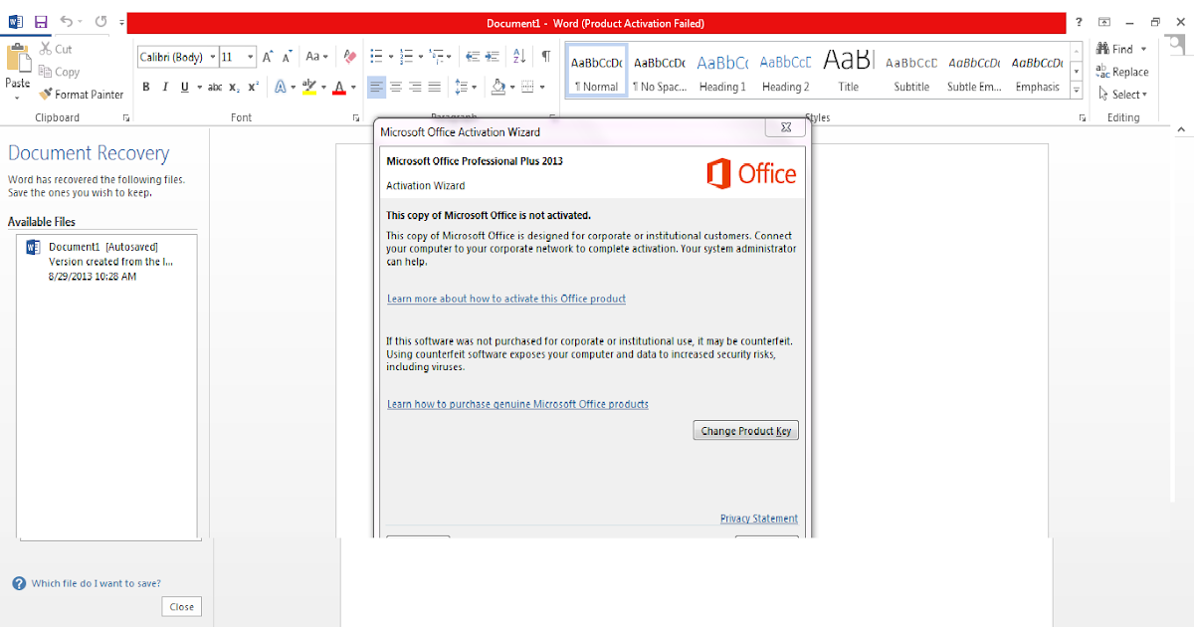Open the font color dropdown arrow
Screen dimensions: 1194x627
point(353,88)
